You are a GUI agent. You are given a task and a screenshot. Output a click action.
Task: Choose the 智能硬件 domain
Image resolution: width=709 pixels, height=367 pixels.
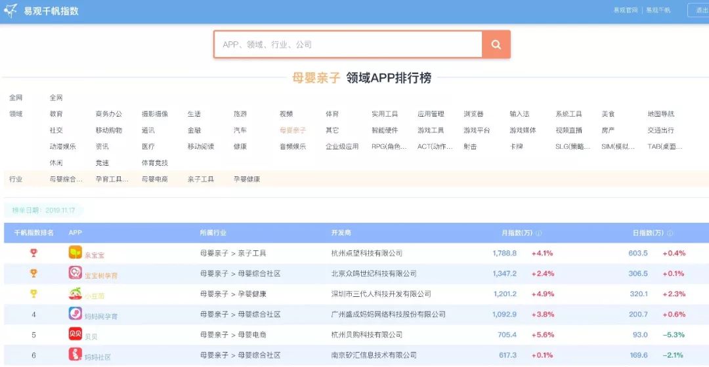click(x=385, y=130)
